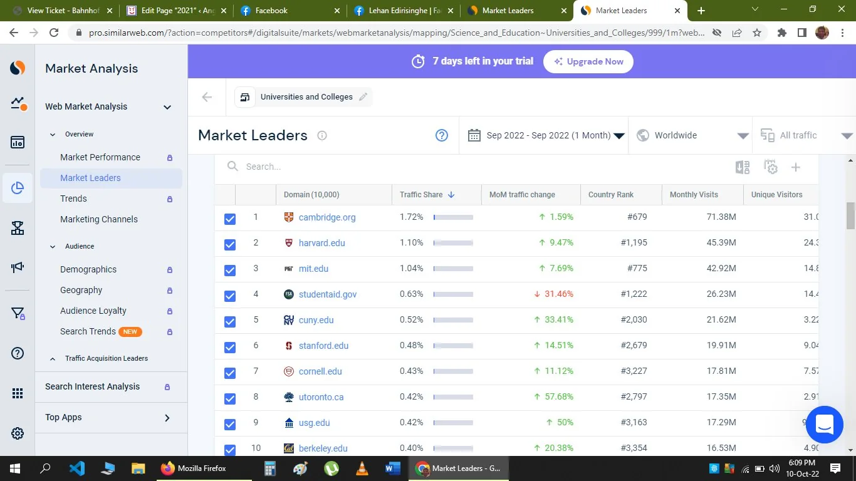This screenshot has width=856, height=481.
Task: Click the page vertical scrollbar thumb
Action: (850, 215)
